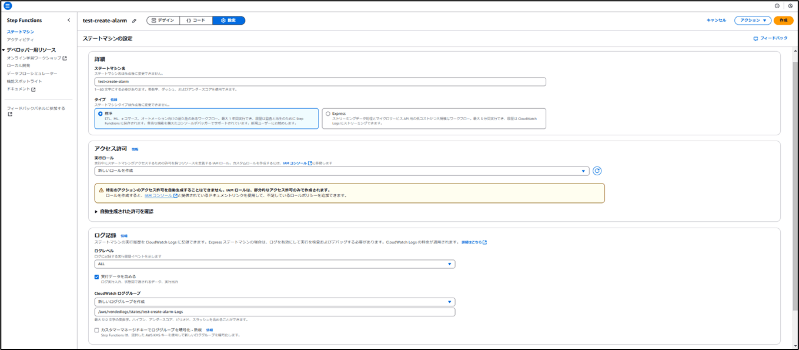Viewport: 799px width, 350px height.
Task: Click the refresh icon beside the execution role dropdown
Action: 597,171
